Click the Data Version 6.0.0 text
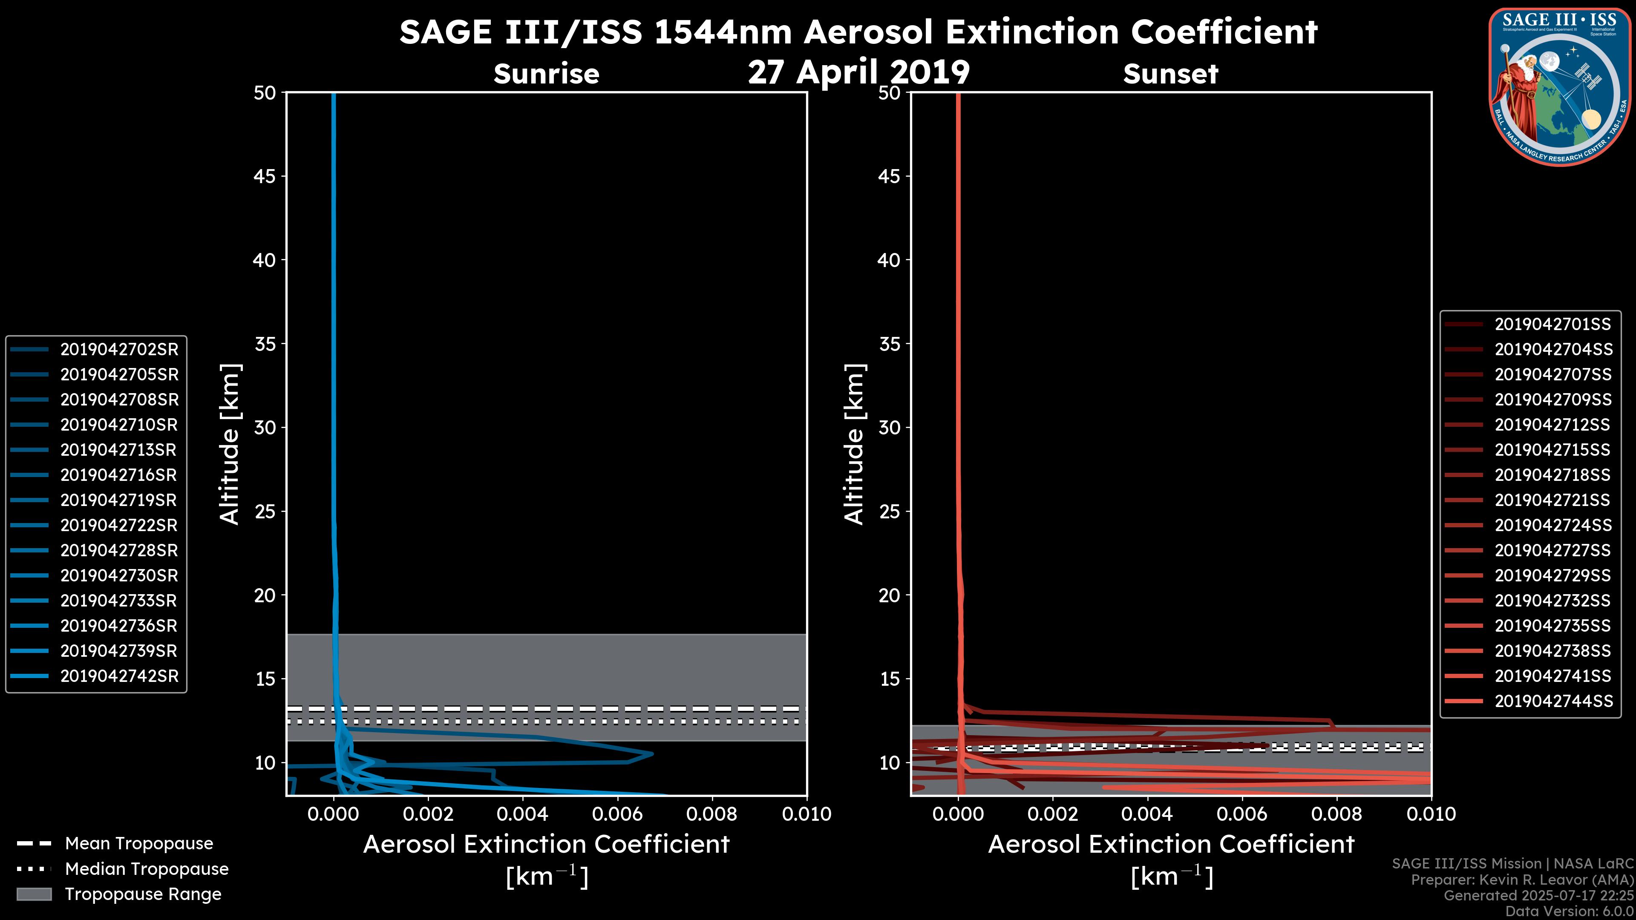 pos(1570,911)
